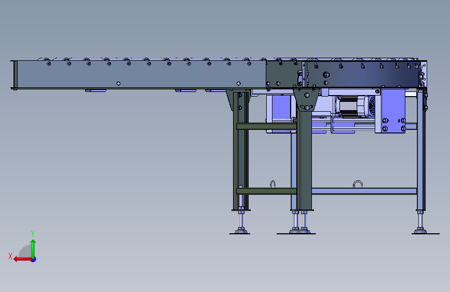
Task: Select the left end cap of the conveyor rail
Action: tap(15, 75)
